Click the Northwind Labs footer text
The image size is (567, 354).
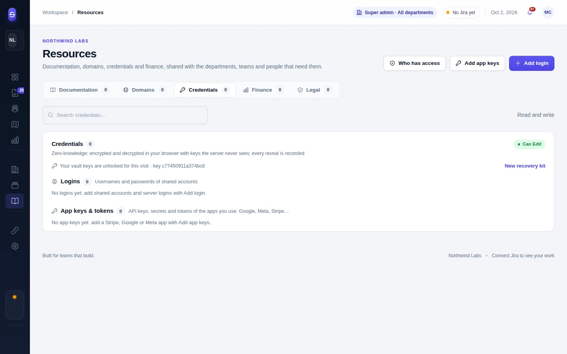pos(465,256)
